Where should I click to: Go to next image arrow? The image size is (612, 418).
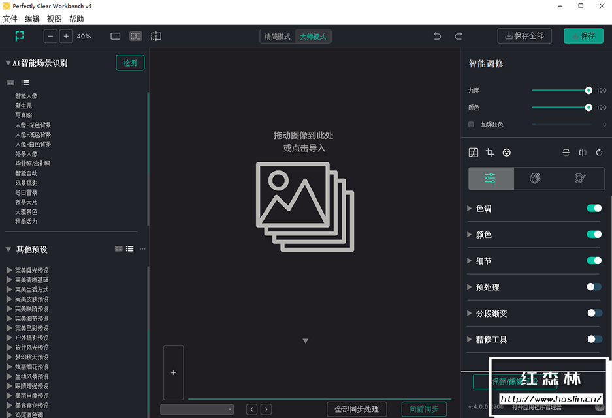pyautogui.click(x=266, y=409)
